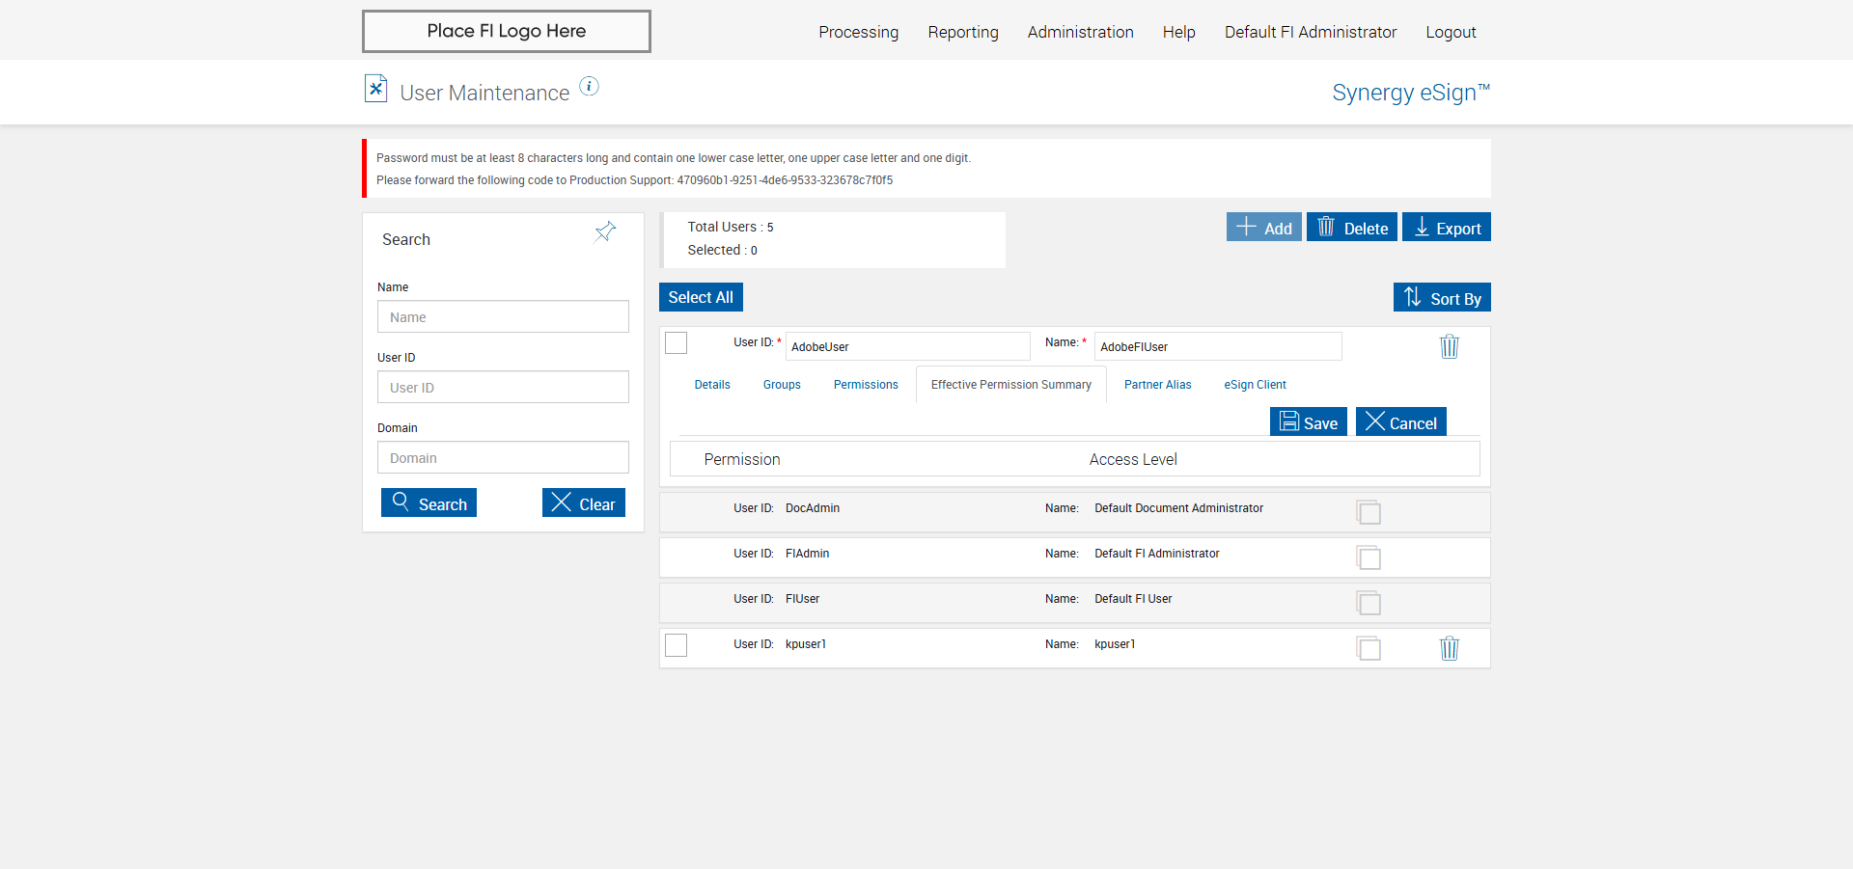Image resolution: width=1853 pixels, height=869 pixels.
Task: Open the Sort By options
Action: click(x=1442, y=298)
